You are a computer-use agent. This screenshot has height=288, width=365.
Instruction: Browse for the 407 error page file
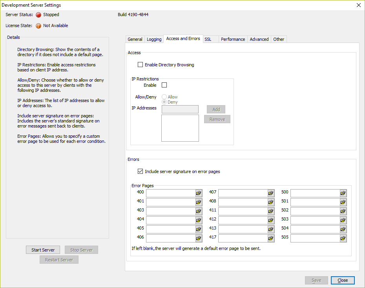[271, 193]
